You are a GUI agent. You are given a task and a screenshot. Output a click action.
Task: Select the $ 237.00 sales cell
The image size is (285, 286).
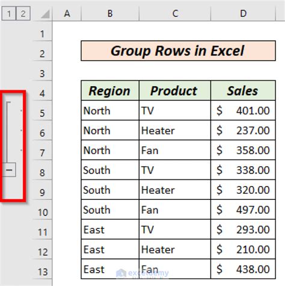tap(243, 131)
